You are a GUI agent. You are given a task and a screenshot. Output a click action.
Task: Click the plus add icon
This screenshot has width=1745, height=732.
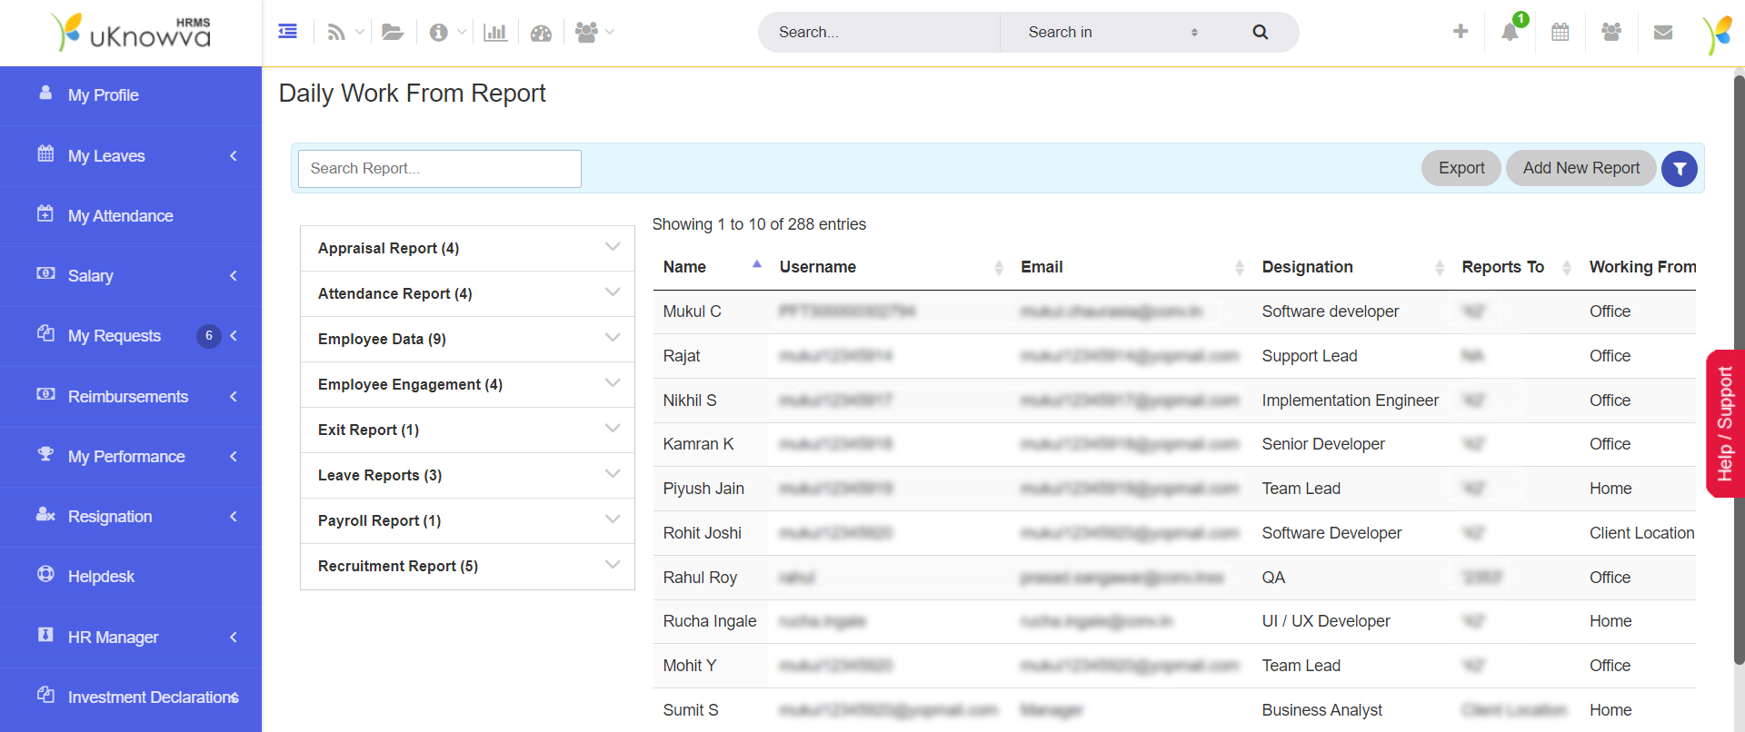1461,32
